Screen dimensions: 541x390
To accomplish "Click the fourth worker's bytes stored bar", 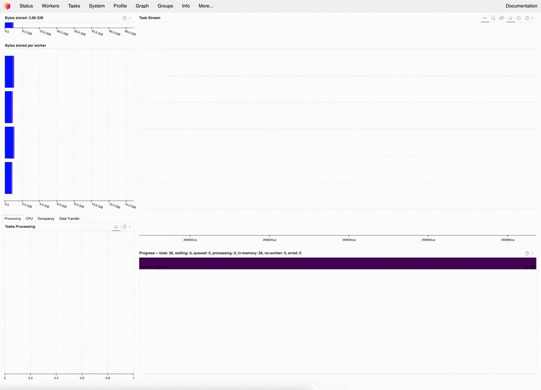I will (8, 178).
